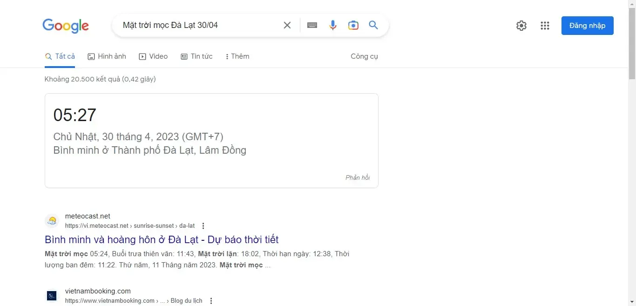This screenshot has height=306, width=636.
Task: Open the on-screen keyboard icon
Action: click(311, 25)
